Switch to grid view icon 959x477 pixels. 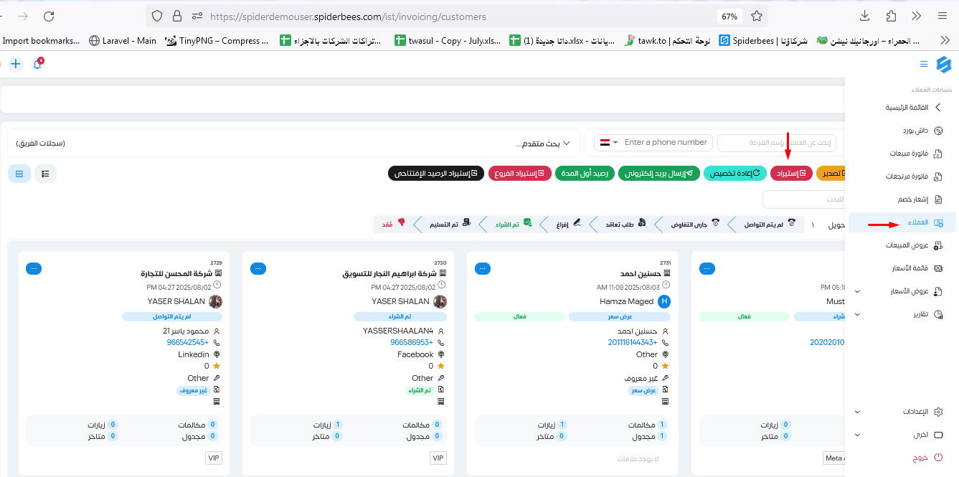click(19, 174)
